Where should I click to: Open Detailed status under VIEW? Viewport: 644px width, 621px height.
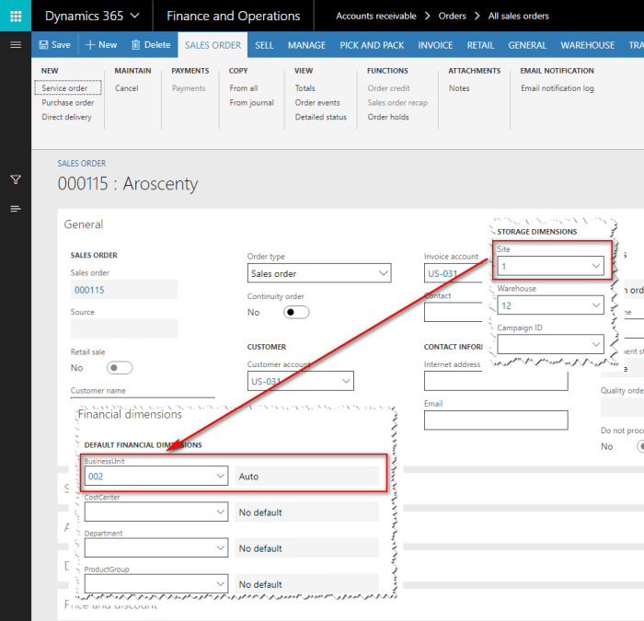(321, 117)
